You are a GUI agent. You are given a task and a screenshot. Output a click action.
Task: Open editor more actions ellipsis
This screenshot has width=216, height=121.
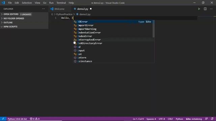tap(211, 9)
